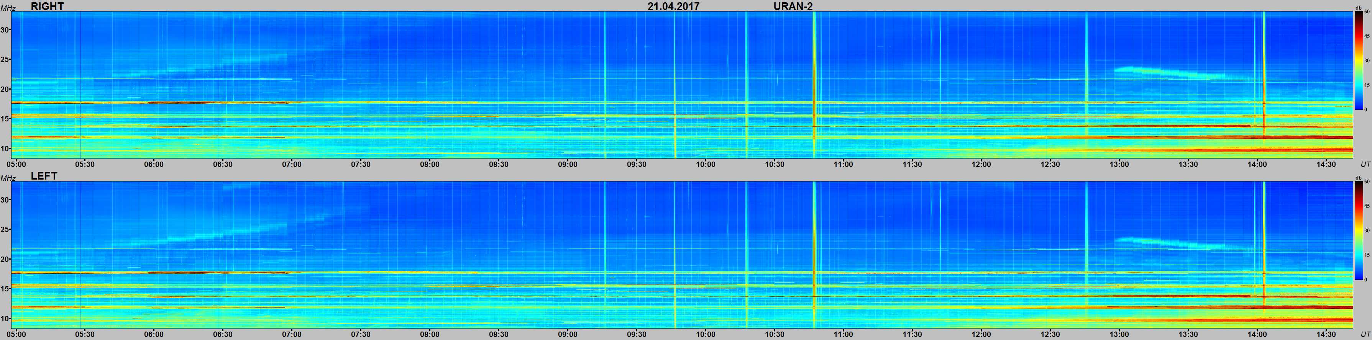Screen dimensions: 1372x340
Task: Click the 14:00 time tick under RIGHT panel
Action: pyautogui.click(x=1257, y=164)
